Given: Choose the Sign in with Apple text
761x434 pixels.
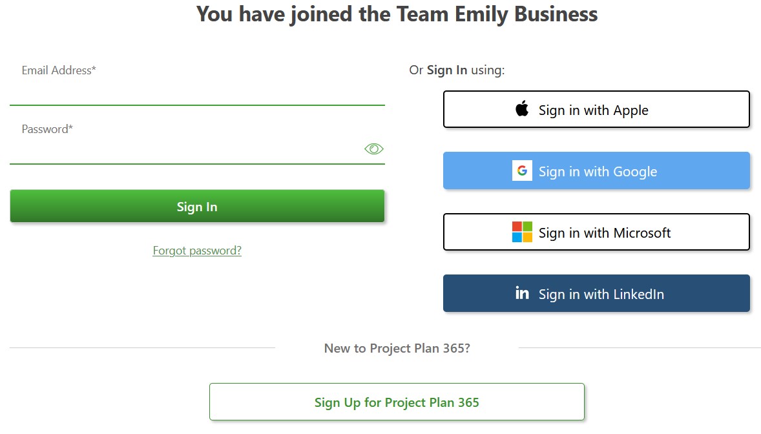Looking at the screenshot, I should tap(593, 110).
